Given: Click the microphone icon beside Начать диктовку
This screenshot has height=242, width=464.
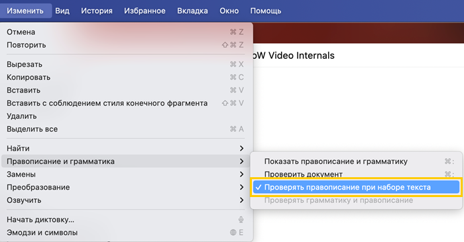Looking at the screenshot, I should tap(241, 220).
